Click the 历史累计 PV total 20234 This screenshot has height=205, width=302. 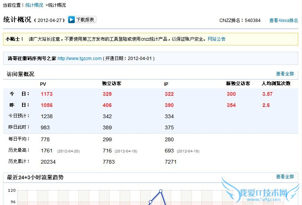[x=48, y=162]
